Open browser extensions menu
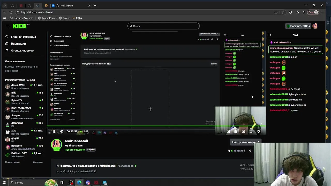Screen dimensions: 331x186 point(290,12)
